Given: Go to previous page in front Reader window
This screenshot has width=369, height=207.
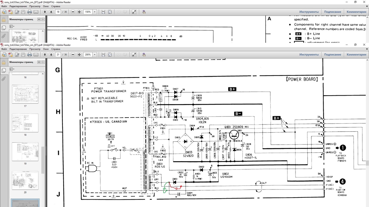Looking at the screenshot, I should (45, 54).
